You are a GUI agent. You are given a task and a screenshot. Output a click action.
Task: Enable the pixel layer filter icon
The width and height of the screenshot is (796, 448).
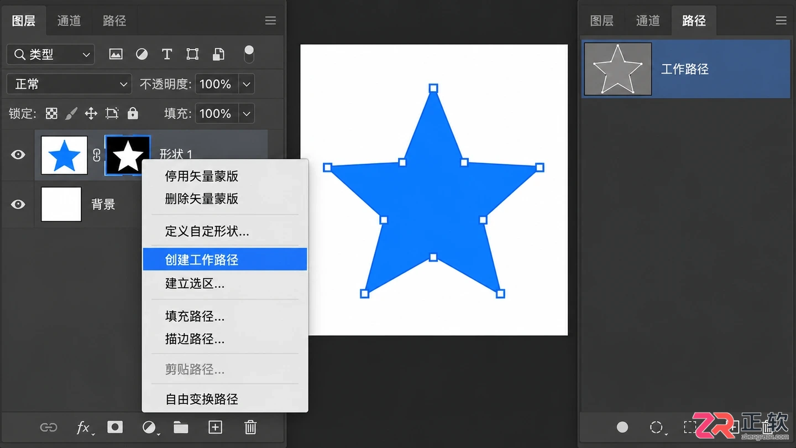[116, 54]
